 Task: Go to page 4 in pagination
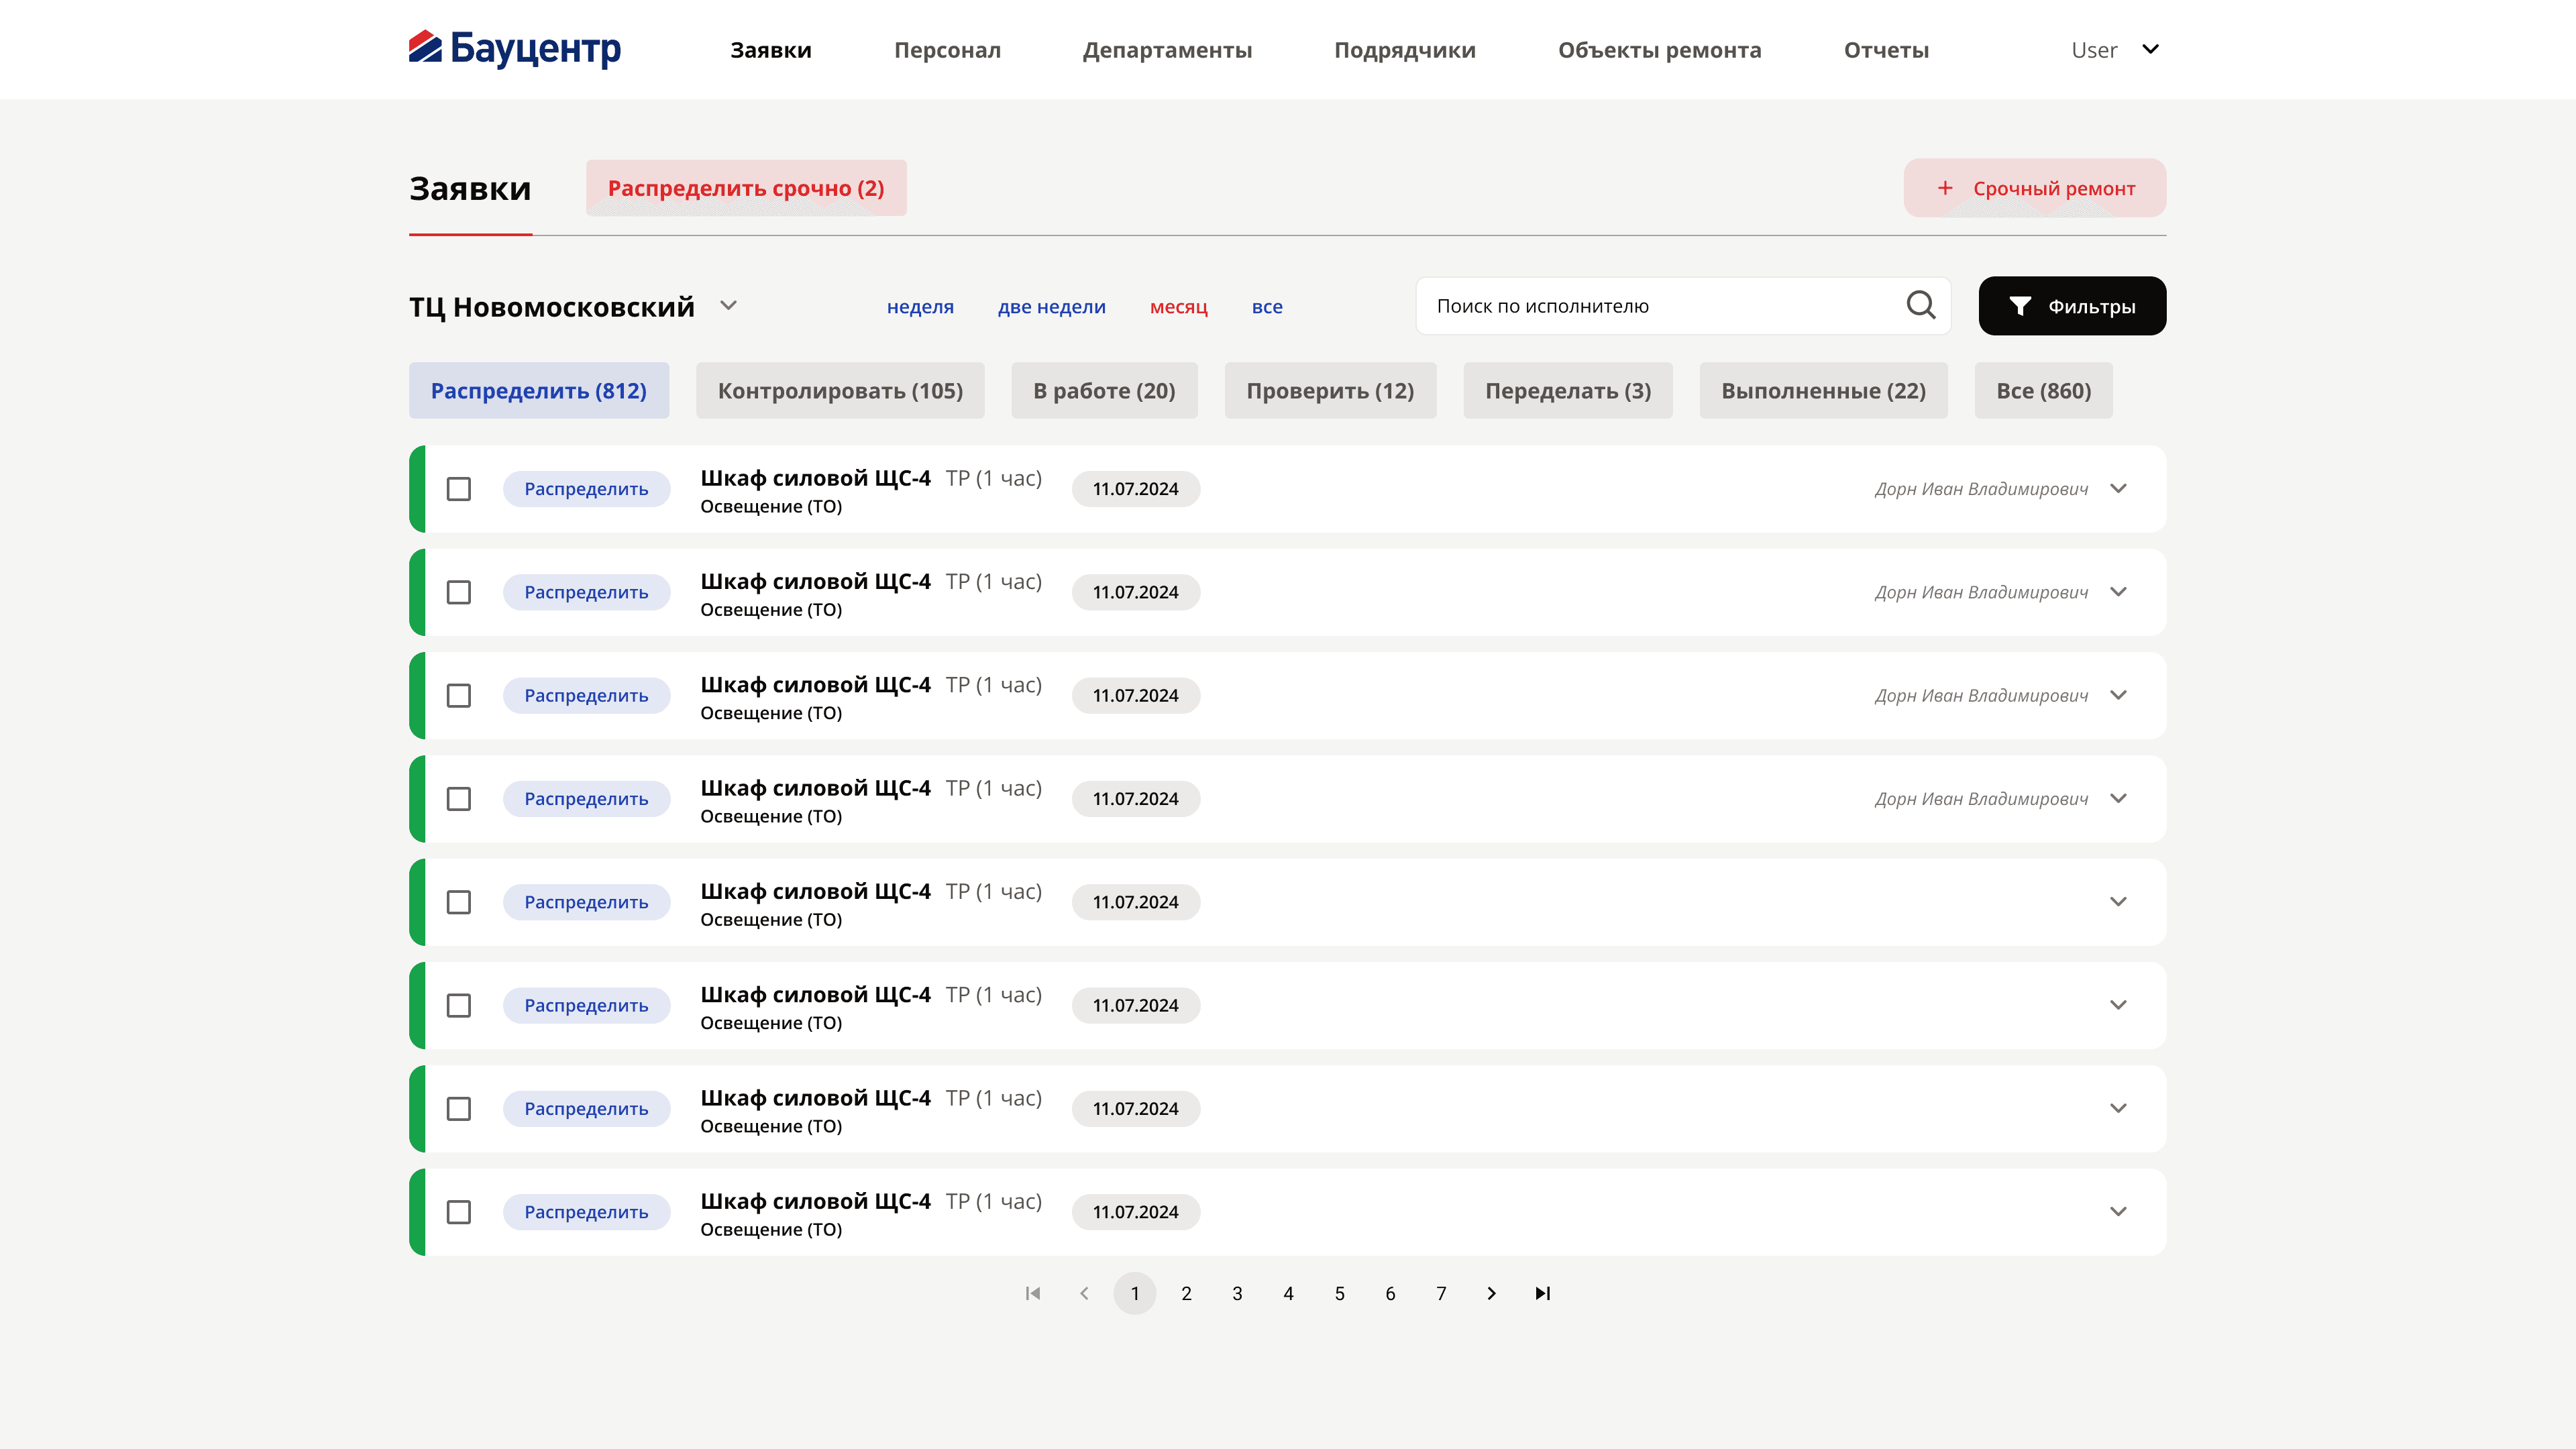coord(1288,1293)
